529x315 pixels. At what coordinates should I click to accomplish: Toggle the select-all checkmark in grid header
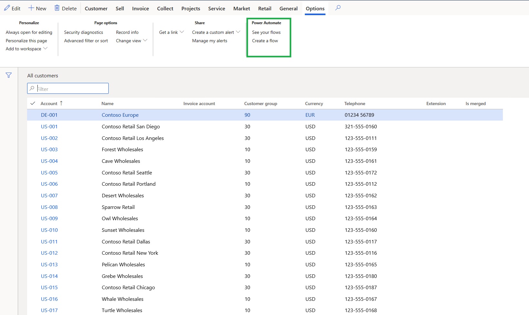click(x=33, y=103)
